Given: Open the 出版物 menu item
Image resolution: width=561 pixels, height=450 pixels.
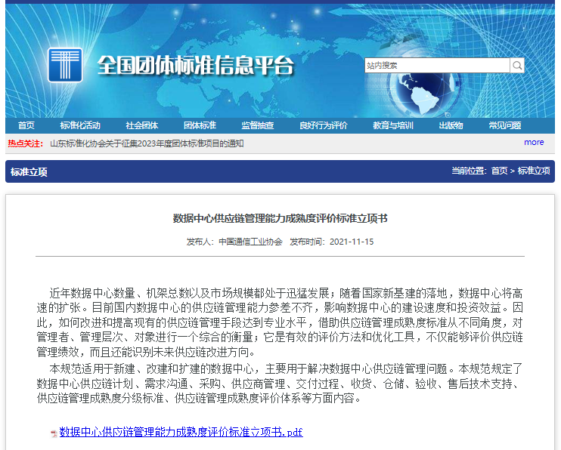Looking at the screenshot, I should tap(451, 125).
